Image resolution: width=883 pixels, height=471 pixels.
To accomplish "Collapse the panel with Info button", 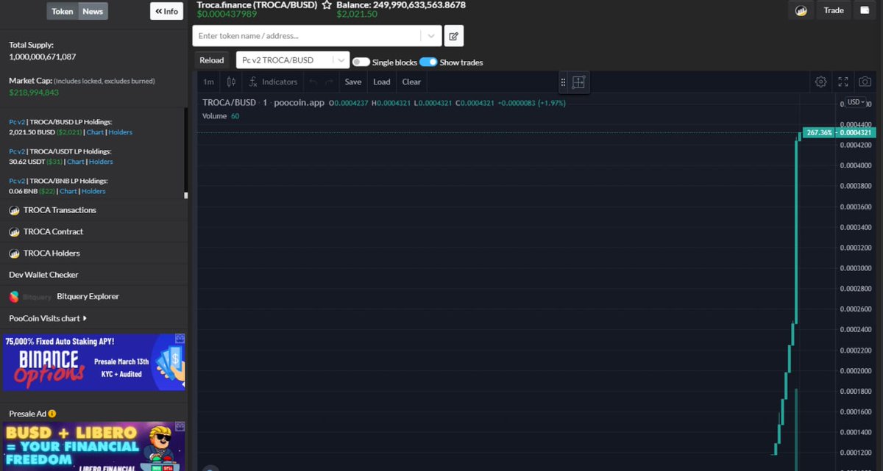I will [x=166, y=11].
